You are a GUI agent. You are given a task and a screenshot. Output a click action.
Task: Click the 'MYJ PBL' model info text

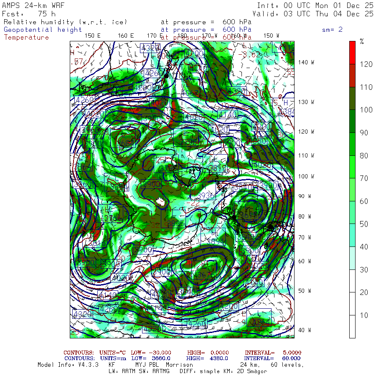(x=146, y=365)
